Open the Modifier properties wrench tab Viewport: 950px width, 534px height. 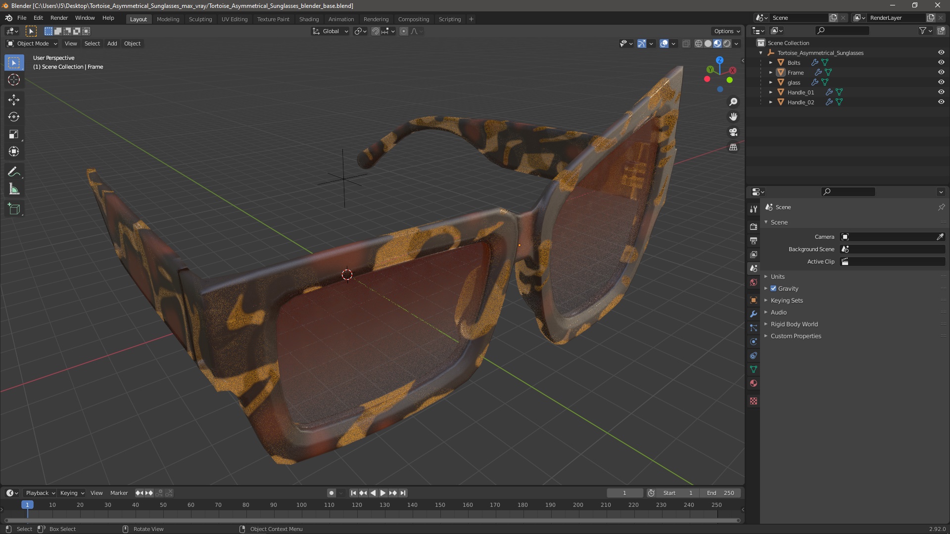point(754,314)
